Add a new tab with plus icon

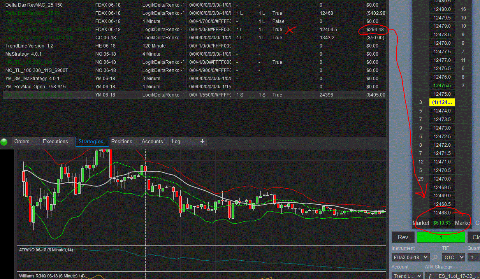click(x=202, y=141)
